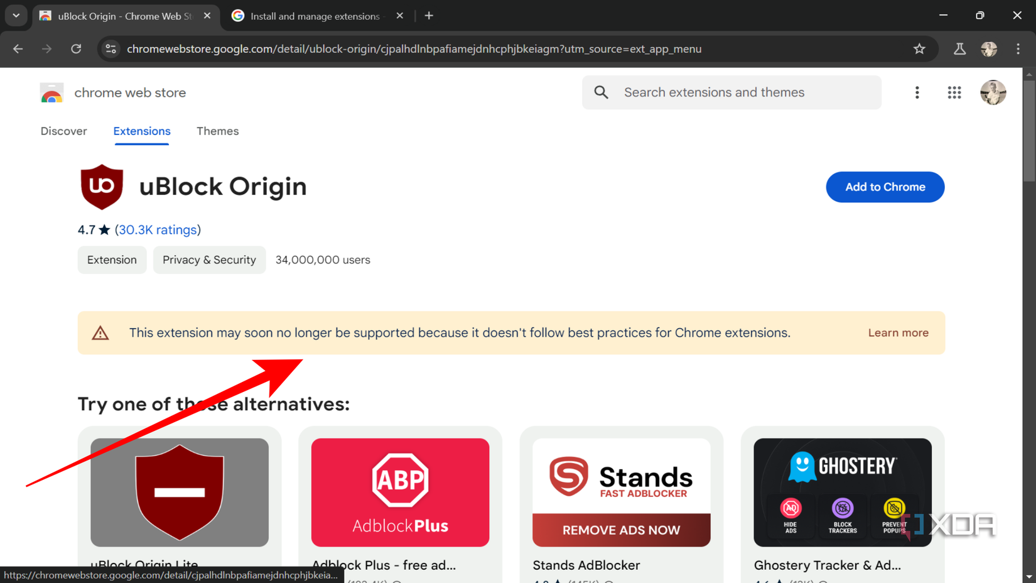Go back to the previous page
This screenshot has width=1036, height=583.
click(x=18, y=48)
